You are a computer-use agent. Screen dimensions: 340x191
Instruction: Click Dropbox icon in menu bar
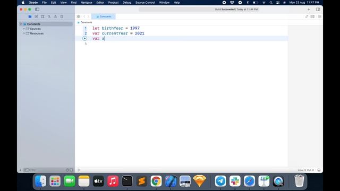click(232, 3)
